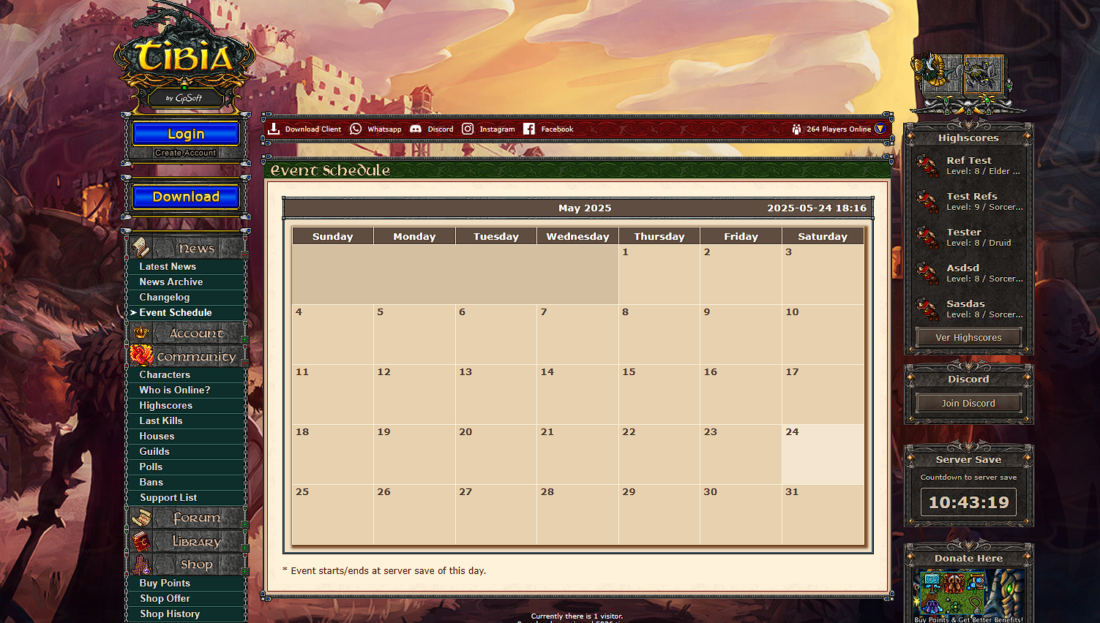The image size is (1100, 623).
Task: Collapse the Community menu section
Action: click(x=188, y=357)
